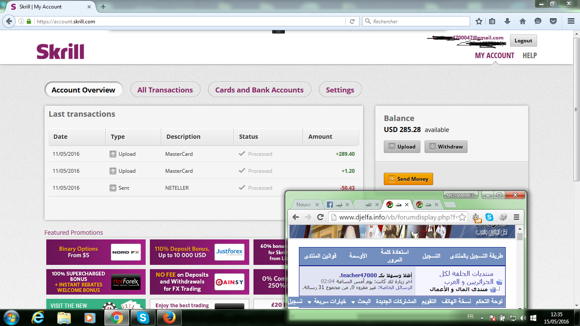Click Firefox reload button in address bar
Viewport: 580px width, 326px height.
[352, 21]
